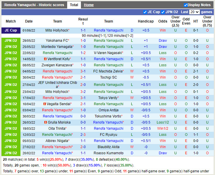Open the Blaublitz Akita team link
This screenshot has height=175, width=215.
tap(108, 147)
